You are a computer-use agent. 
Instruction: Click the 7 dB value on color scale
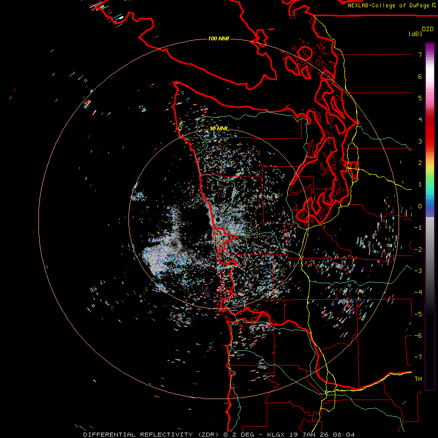pyautogui.click(x=420, y=55)
